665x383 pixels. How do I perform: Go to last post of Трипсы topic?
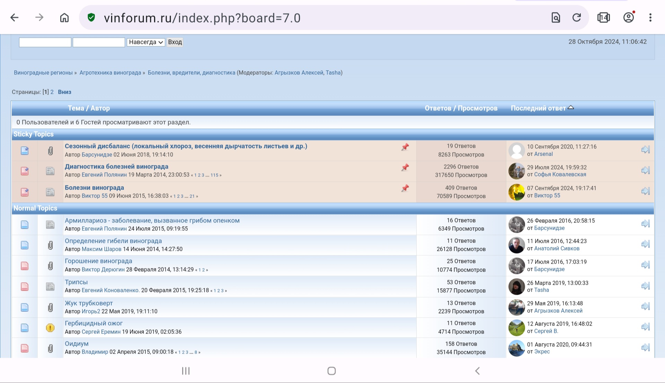pos(645,286)
